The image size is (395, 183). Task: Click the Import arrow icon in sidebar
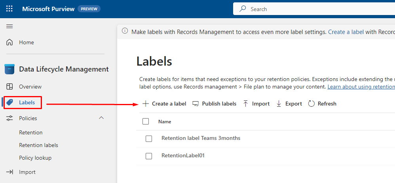(x=9, y=172)
